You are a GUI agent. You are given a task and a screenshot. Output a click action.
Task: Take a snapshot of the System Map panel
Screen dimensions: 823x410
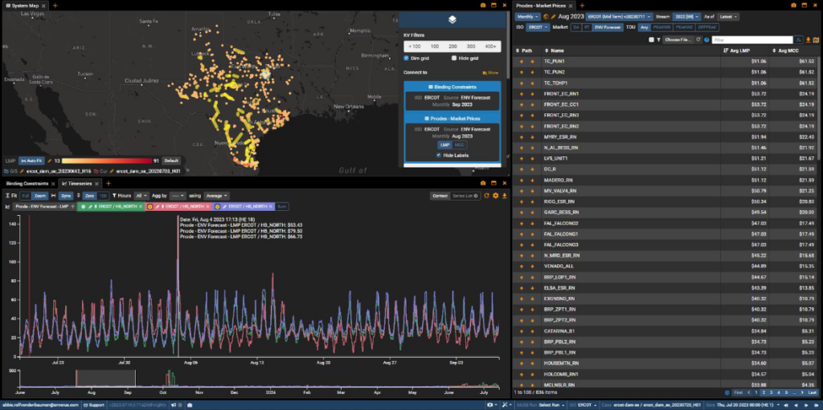tap(482, 5)
